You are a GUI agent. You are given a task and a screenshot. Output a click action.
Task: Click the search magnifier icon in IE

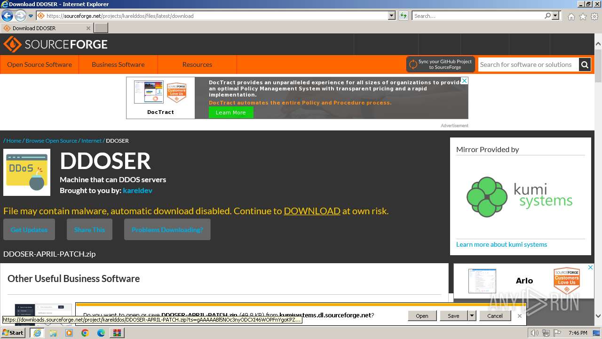coord(547,16)
